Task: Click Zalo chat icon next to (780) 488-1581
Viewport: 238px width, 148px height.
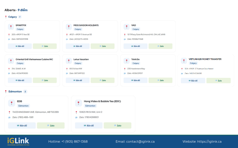Action: (10, 117)
